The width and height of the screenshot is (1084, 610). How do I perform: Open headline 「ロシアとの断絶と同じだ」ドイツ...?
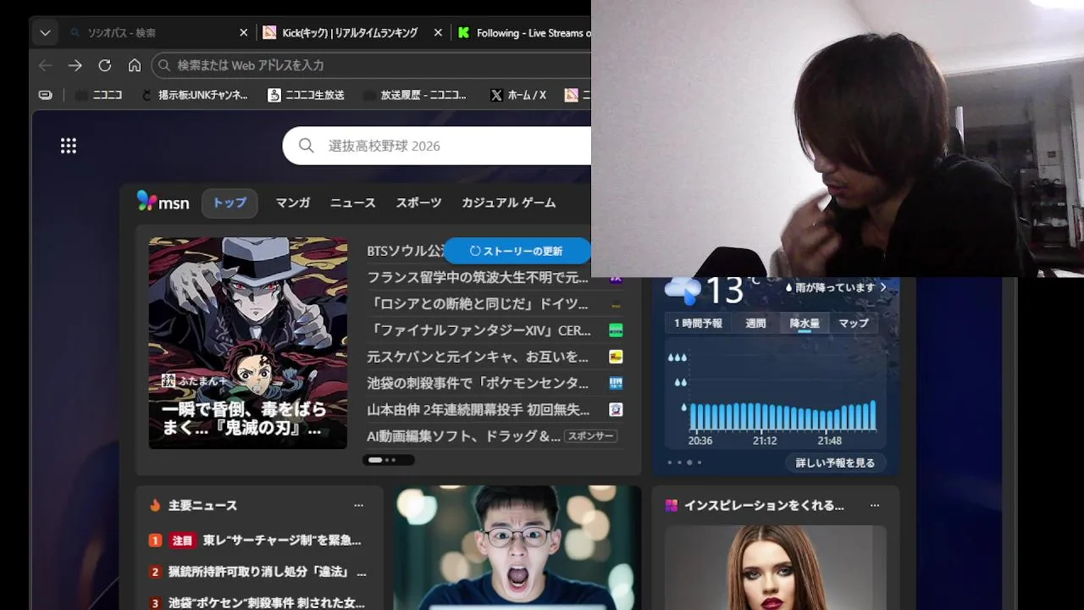coord(478,303)
